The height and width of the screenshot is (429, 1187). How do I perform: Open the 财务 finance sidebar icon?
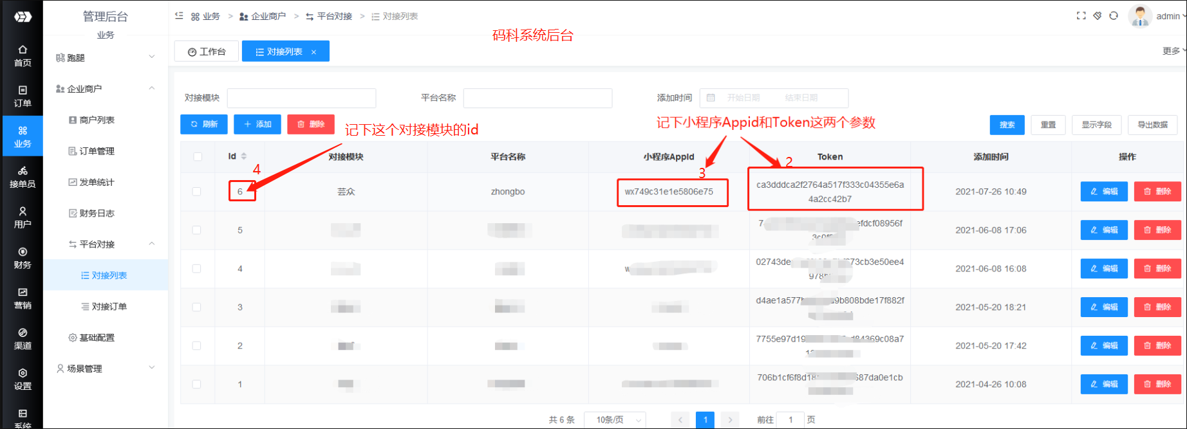tap(23, 258)
